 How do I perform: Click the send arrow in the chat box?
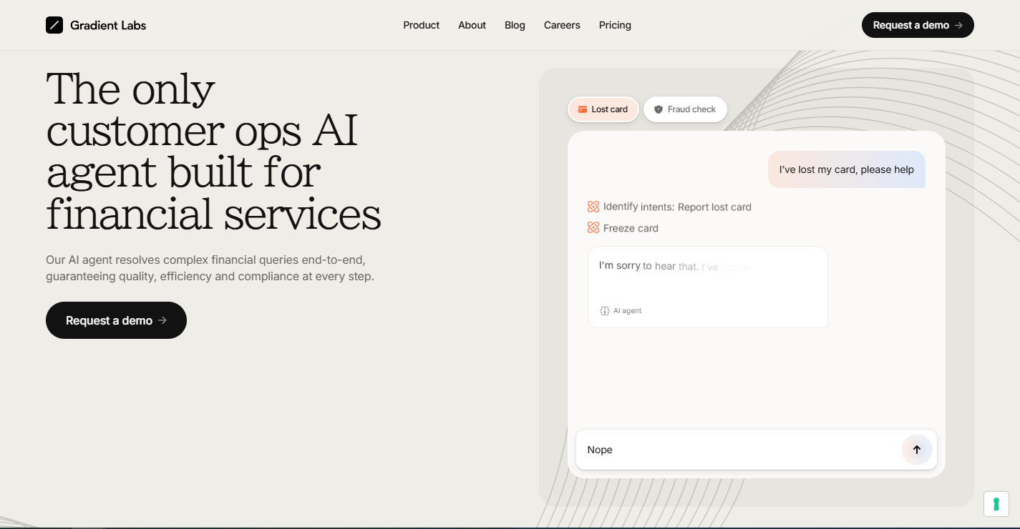[917, 450]
